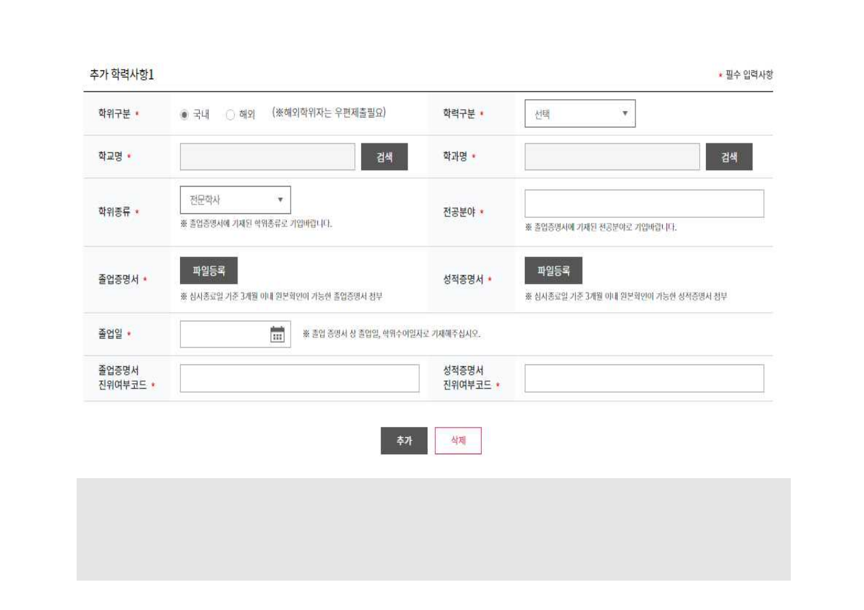Focus the 학교명 text field

coord(267,157)
